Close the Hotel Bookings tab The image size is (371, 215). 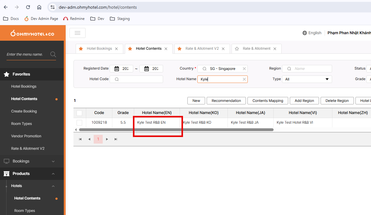click(116, 49)
